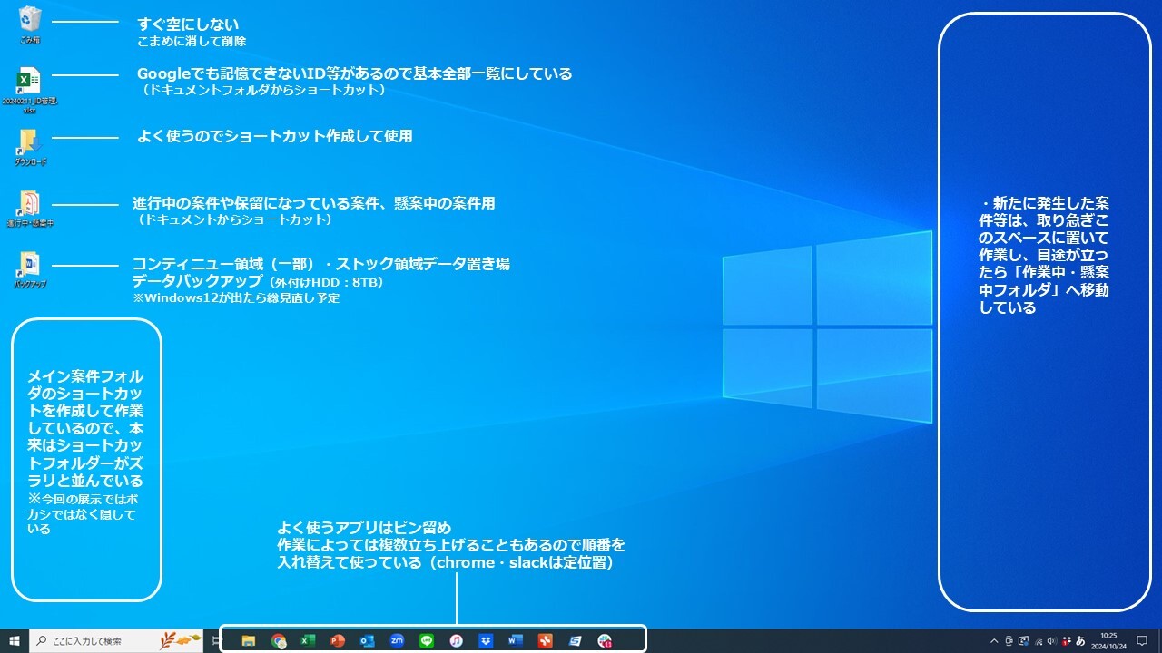1162x653 pixels.
Task: Open the ごみ箱 recycle bin icon
Action: (x=29, y=22)
